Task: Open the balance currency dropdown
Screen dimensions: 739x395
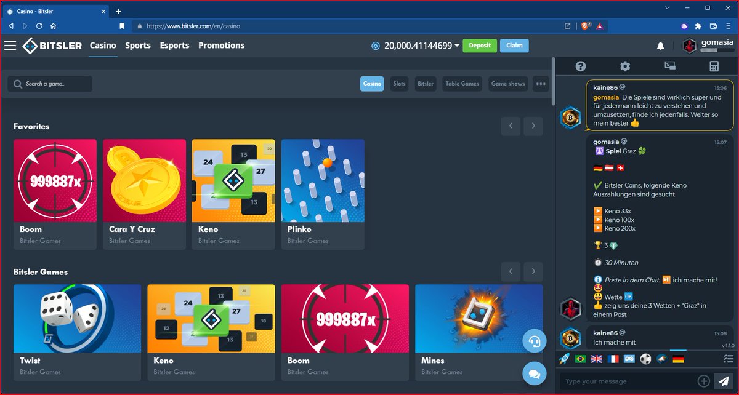Action: [457, 46]
